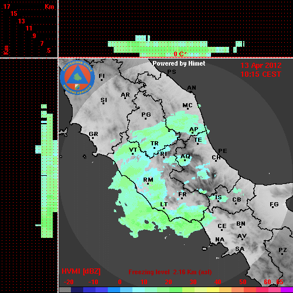
Task: Click the AV city label on map
Action: click(x=242, y=236)
